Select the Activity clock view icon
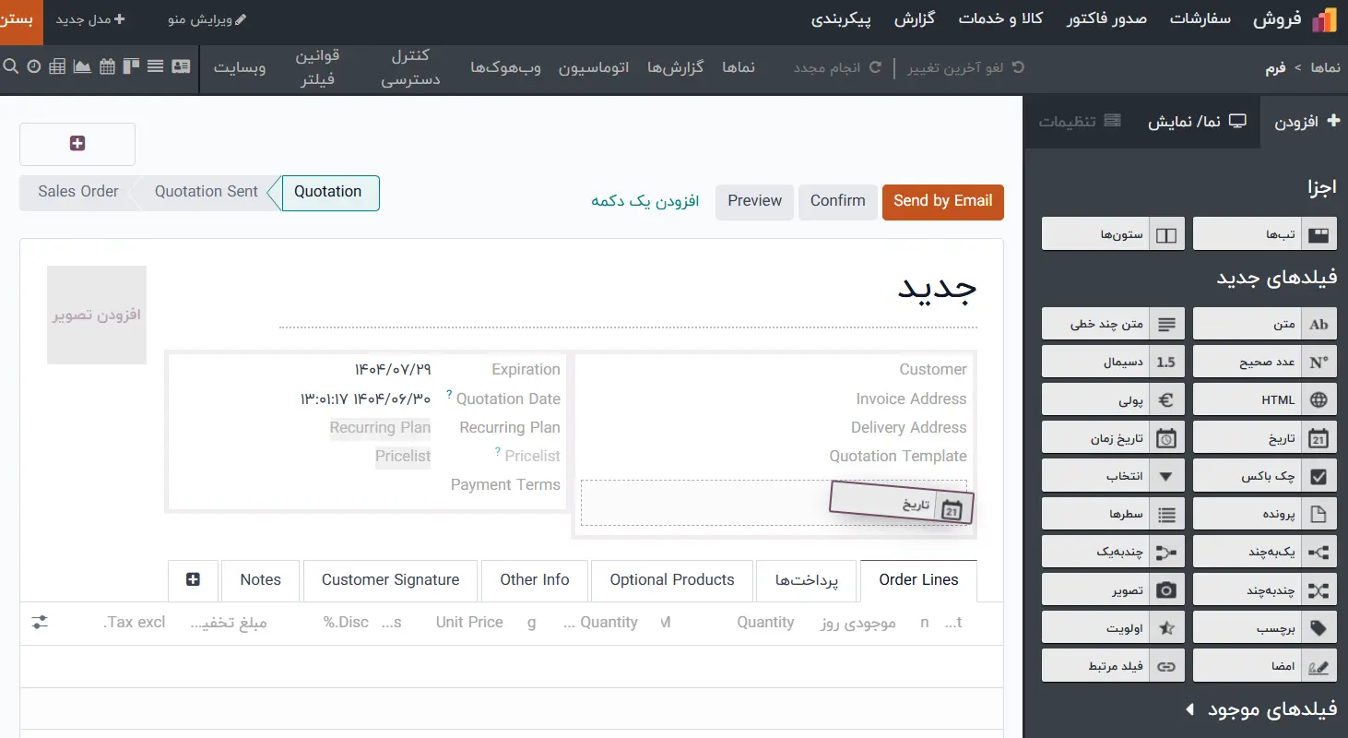 34,66
